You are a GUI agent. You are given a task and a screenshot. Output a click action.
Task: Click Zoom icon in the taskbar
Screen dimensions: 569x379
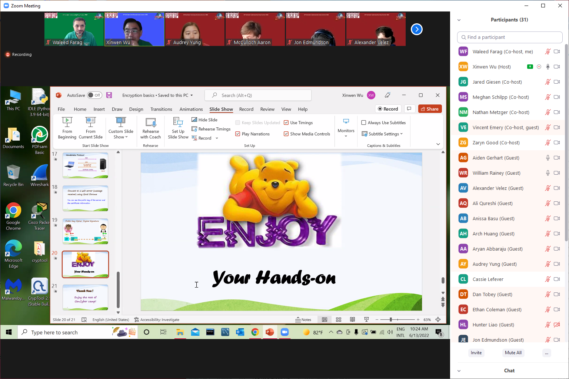coord(284,332)
